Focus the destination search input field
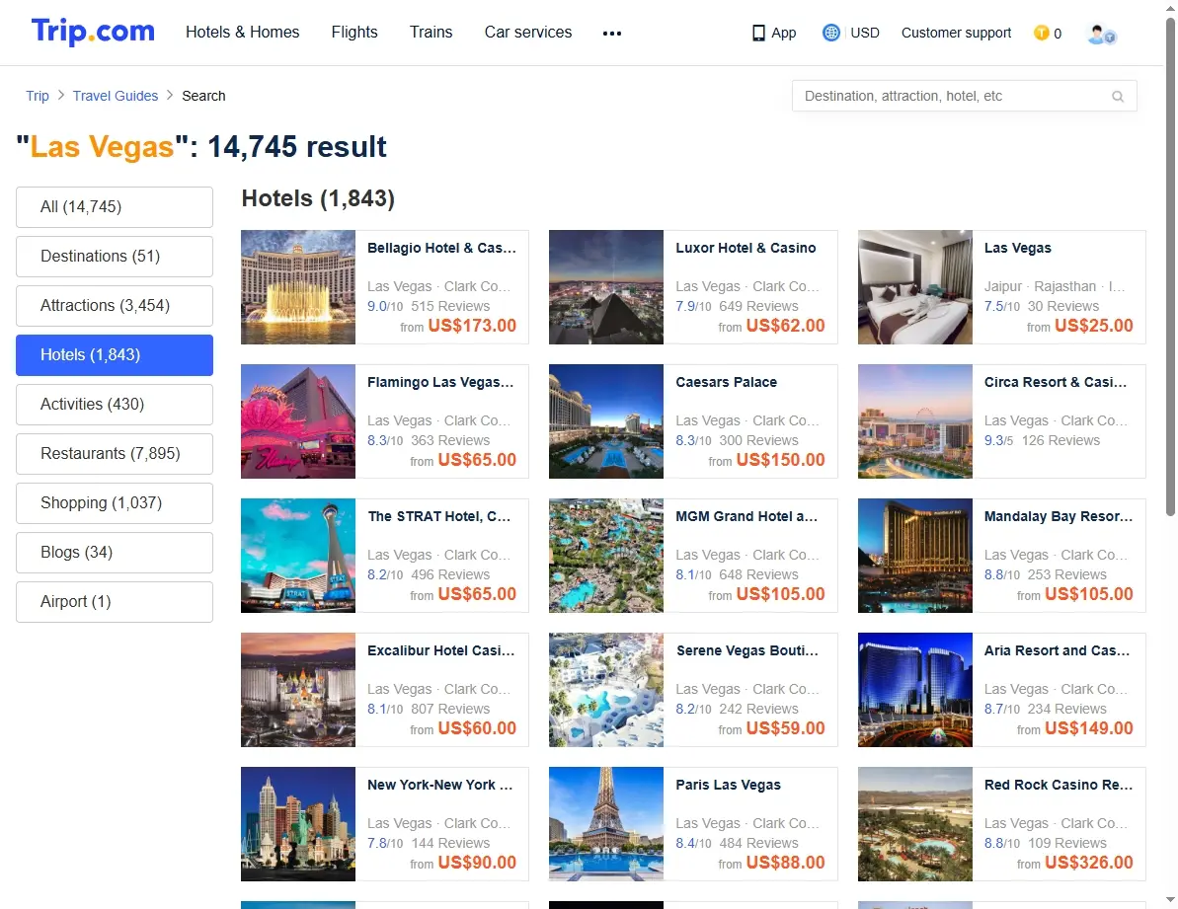Screen dimensions: 1178x909 (x=964, y=96)
